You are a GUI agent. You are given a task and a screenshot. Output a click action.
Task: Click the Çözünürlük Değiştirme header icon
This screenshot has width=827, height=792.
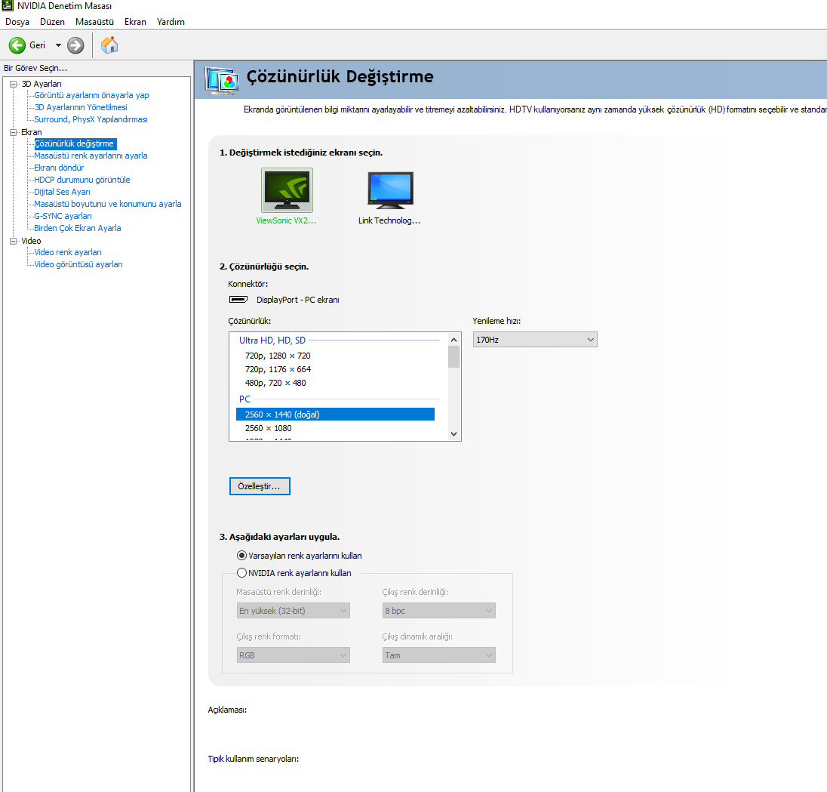tap(222, 79)
